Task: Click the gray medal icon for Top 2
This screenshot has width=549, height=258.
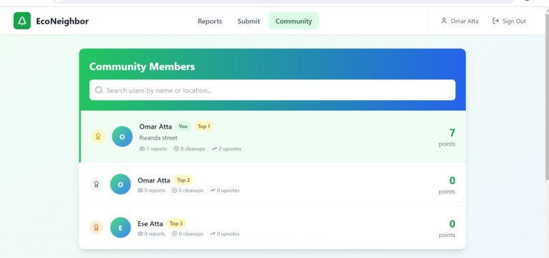Action: pyautogui.click(x=96, y=184)
